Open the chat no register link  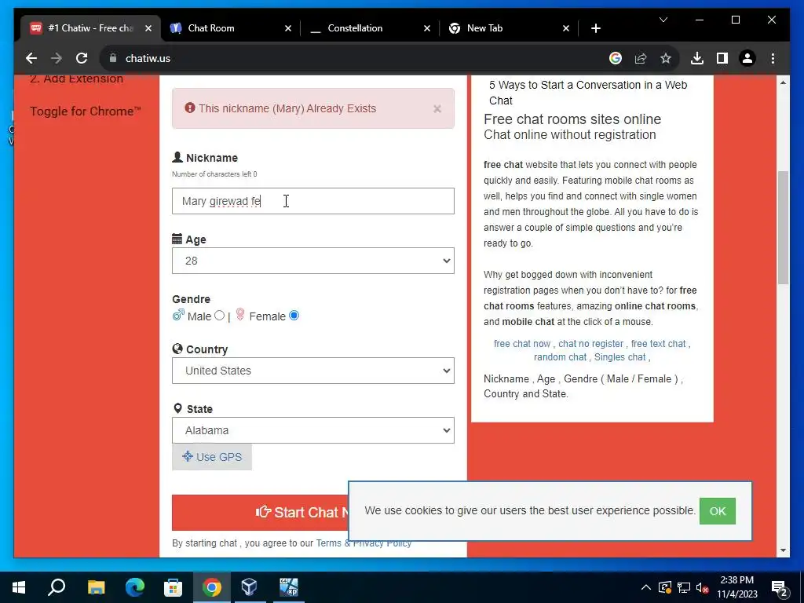(590, 344)
